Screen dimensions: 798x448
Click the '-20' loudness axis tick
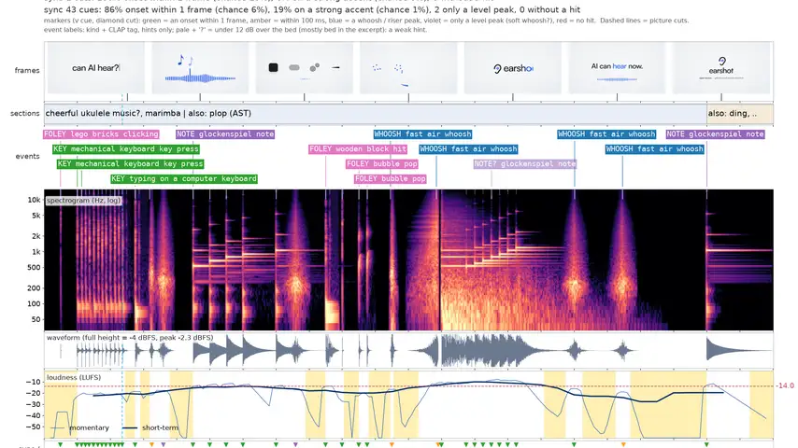(x=33, y=393)
